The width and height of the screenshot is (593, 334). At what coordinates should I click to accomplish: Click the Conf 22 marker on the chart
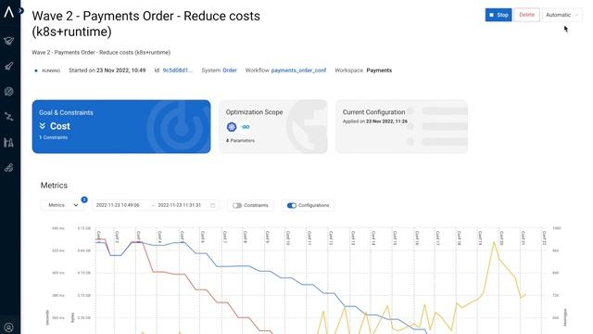coord(544,238)
